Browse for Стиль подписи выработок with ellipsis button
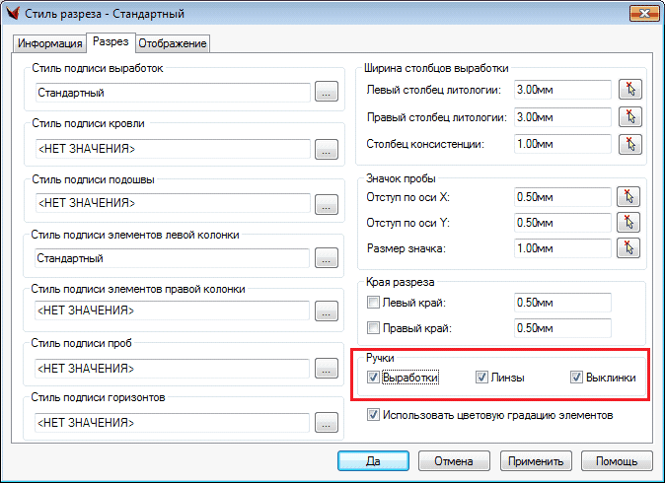Image resolution: width=665 pixels, height=483 pixels. click(x=326, y=94)
